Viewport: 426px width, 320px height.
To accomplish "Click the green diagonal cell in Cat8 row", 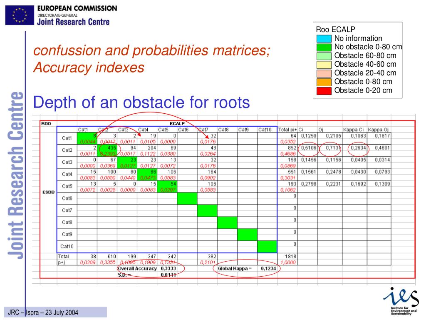I will tap(227, 222).
